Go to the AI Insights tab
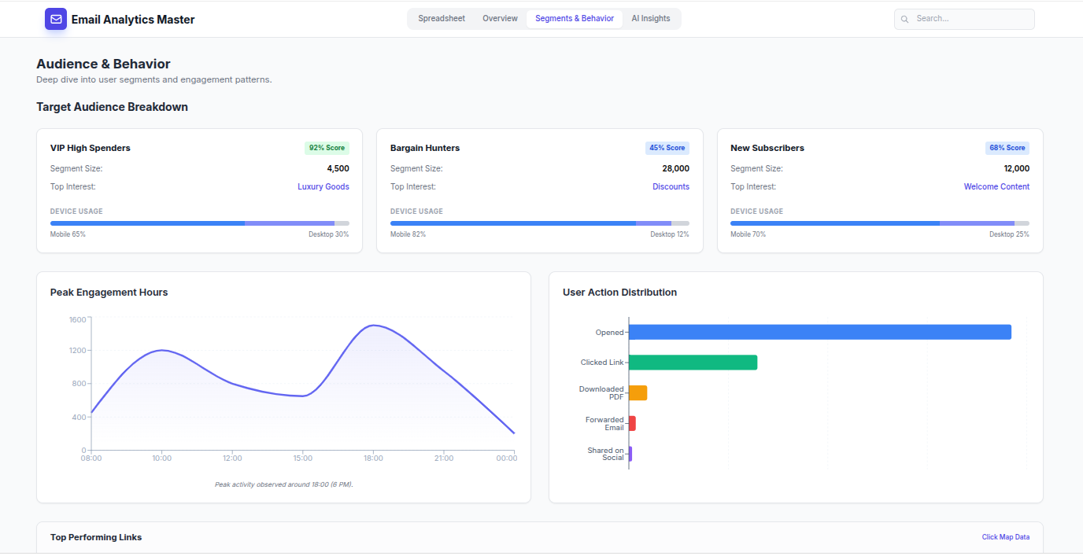Viewport: 1083px width, 556px height. [x=650, y=19]
